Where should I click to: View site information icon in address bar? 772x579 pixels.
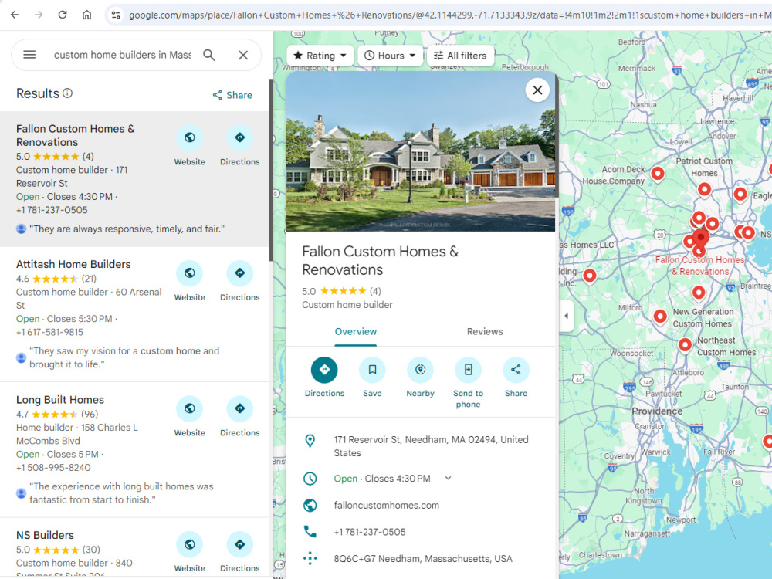pos(116,15)
